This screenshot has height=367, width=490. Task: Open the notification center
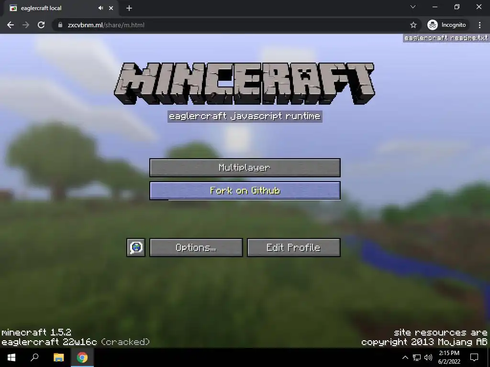click(x=474, y=357)
